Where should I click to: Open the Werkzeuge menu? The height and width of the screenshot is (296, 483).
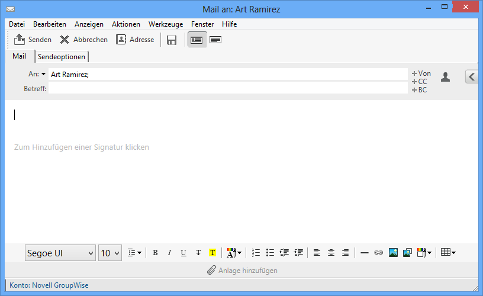point(166,24)
